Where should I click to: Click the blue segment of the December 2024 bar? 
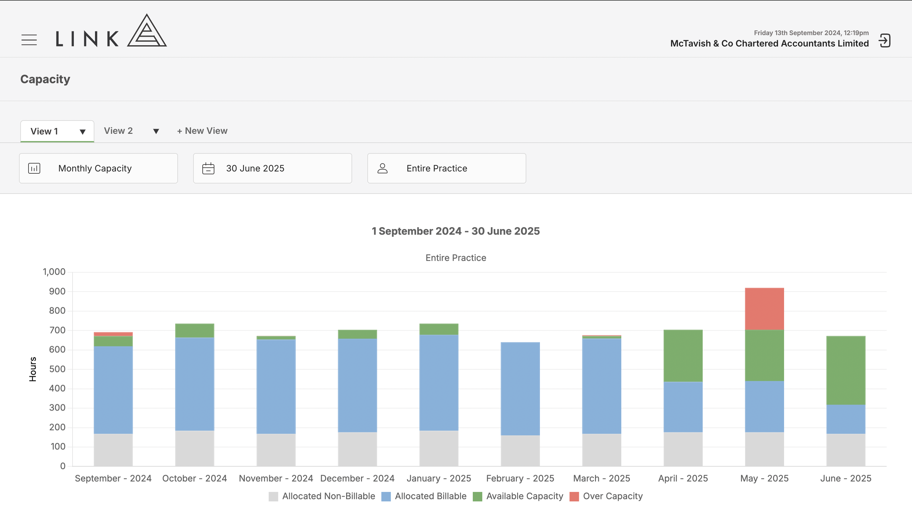tap(357, 386)
